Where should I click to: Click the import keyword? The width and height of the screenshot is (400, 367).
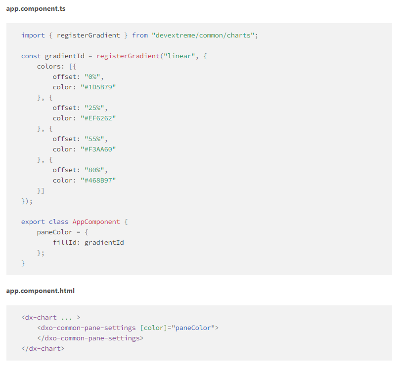[x=33, y=35]
